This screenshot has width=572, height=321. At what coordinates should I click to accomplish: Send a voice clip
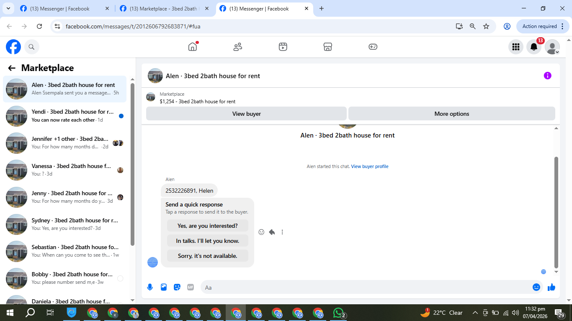[150, 287]
